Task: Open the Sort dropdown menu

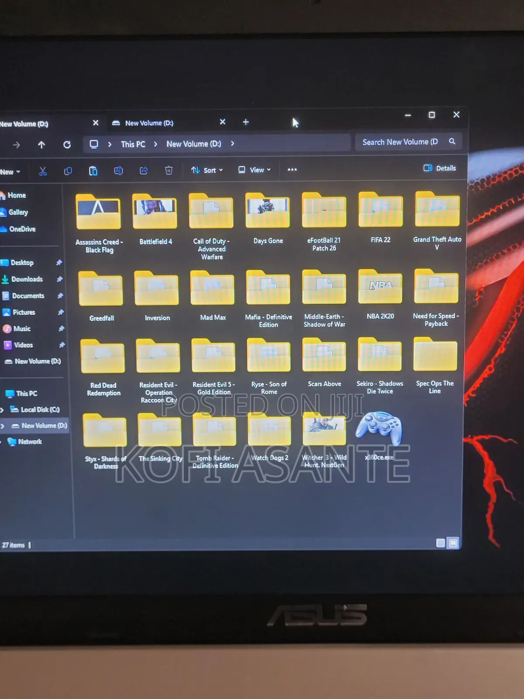Action: coord(207,170)
